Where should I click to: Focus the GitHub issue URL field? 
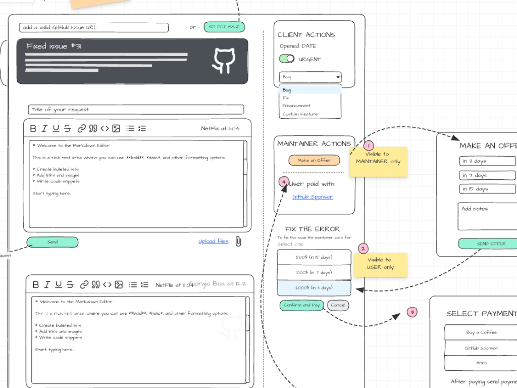[94, 27]
